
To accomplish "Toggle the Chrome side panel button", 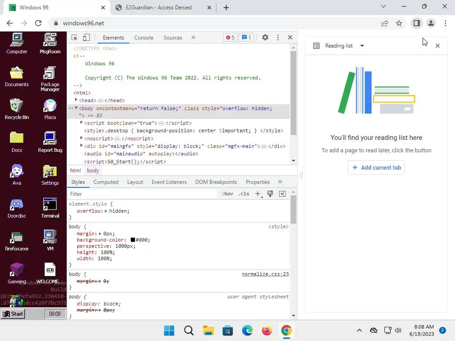I will (417, 23).
